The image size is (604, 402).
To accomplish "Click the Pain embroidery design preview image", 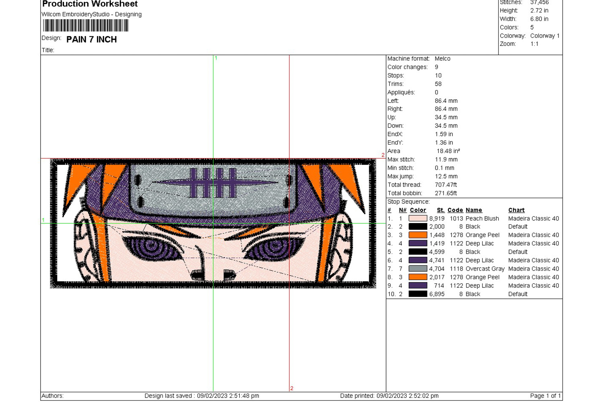I will (213, 224).
